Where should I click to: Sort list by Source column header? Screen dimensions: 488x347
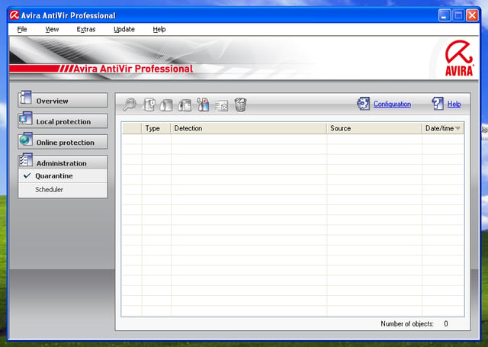[374, 128]
